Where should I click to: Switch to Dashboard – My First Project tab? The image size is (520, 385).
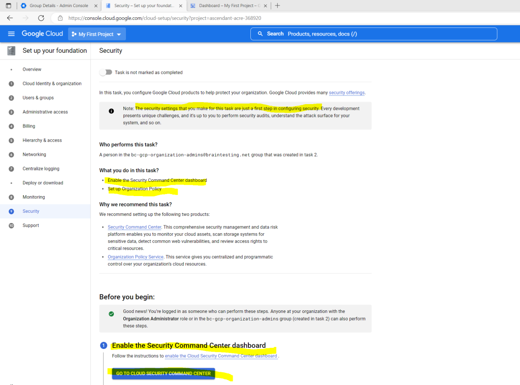pos(229,6)
